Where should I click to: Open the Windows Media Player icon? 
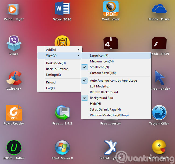point(13,9)
